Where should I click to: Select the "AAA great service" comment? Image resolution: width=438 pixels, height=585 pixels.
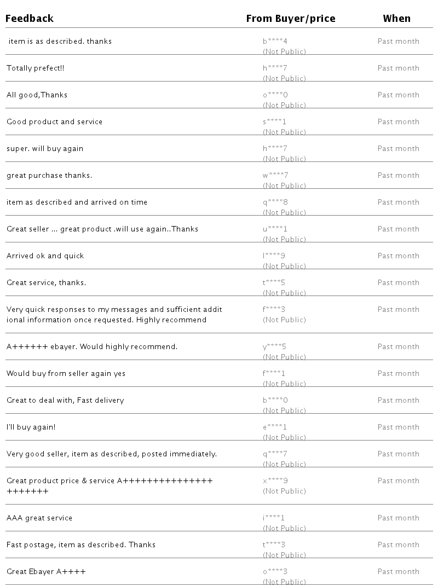[x=39, y=518]
